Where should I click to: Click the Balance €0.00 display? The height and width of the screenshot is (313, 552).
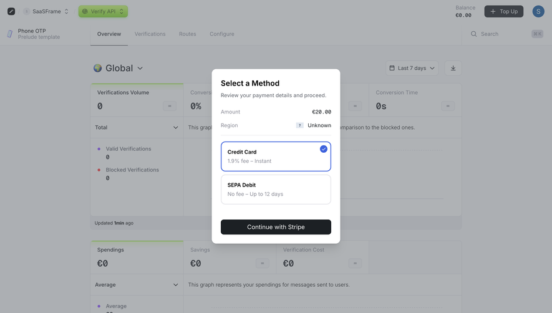[x=465, y=11]
